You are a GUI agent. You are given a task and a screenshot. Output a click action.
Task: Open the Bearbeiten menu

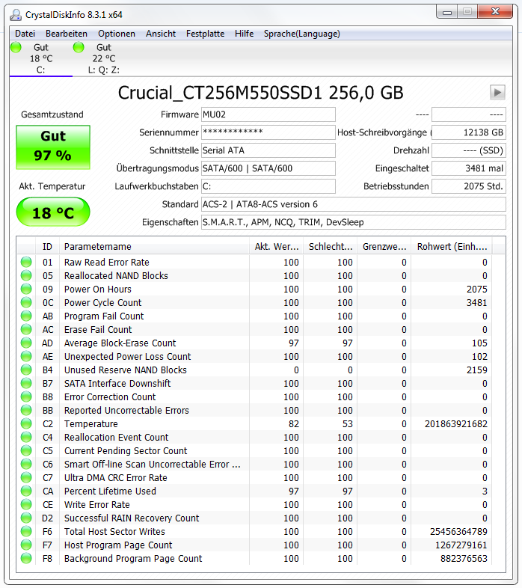tap(67, 34)
